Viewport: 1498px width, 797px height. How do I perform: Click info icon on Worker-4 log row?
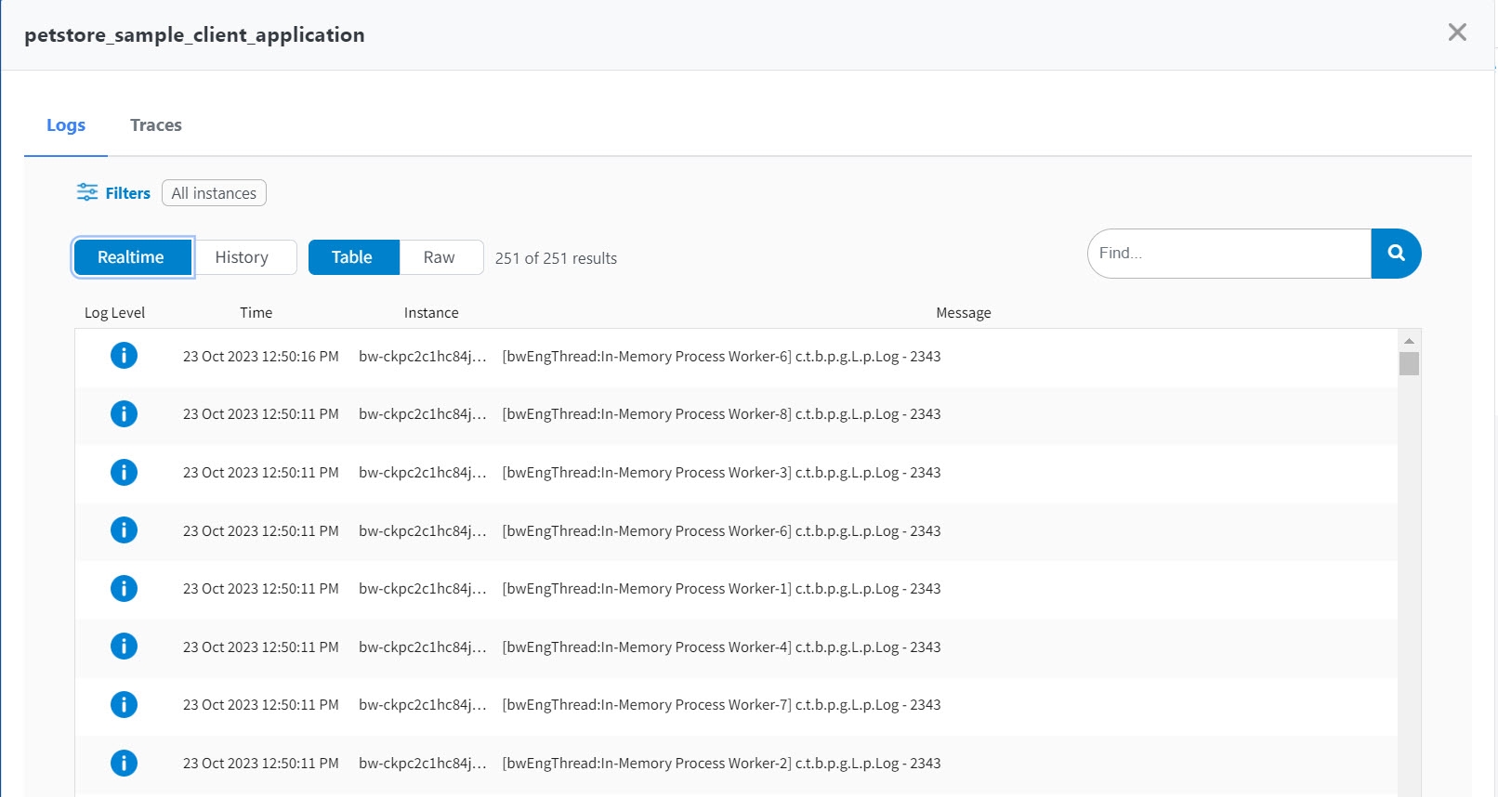[124, 647]
